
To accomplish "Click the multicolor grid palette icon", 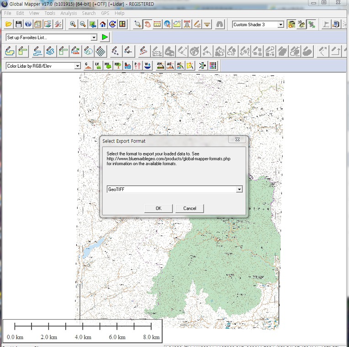I will pyautogui.click(x=213, y=65).
